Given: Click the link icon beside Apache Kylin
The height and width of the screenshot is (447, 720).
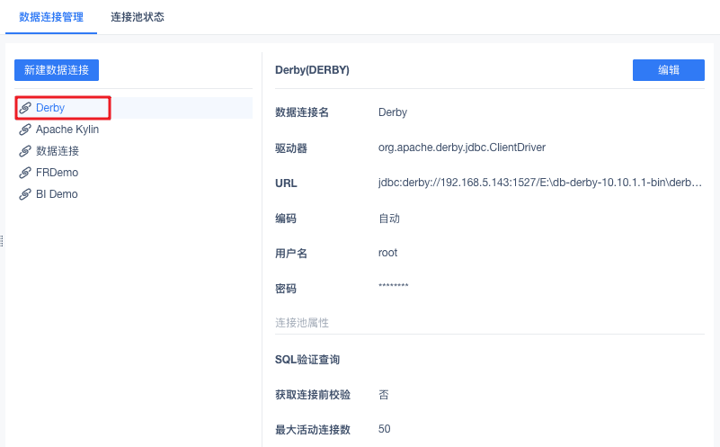Looking at the screenshot, I should 25,130.
